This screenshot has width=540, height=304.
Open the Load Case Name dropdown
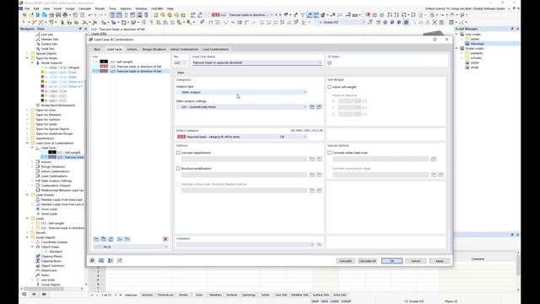coord(320,62)
